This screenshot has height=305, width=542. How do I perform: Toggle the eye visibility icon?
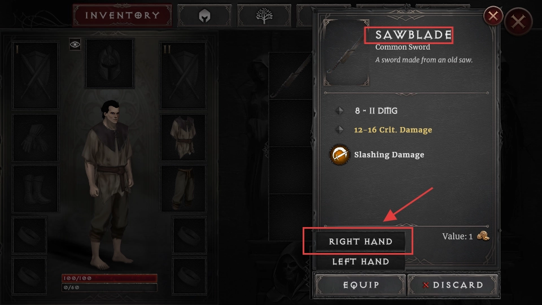click(x=75, y=44)
